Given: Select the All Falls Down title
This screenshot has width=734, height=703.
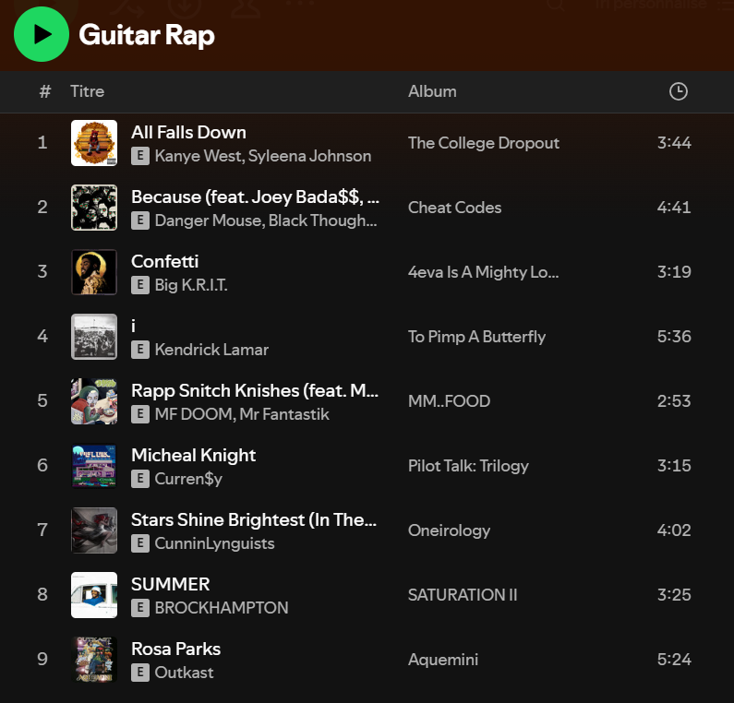Looking at the screenshot, I should tap(188, 132).
